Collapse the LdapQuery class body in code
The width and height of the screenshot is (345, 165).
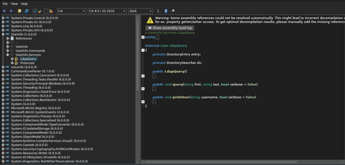(x=143, y=50)
